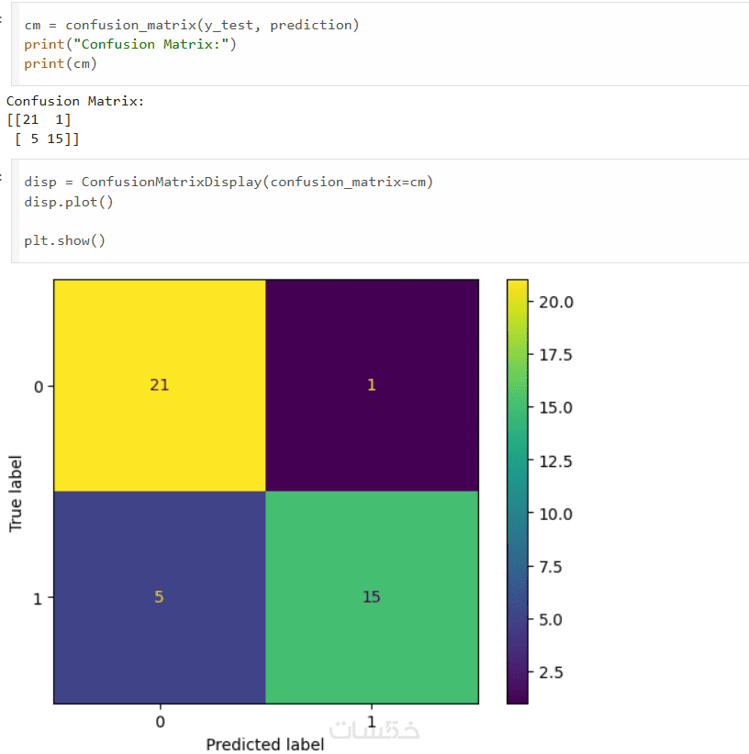
Task: Click the 20.0 colorbar tick label
Action: tap(556, 303)
